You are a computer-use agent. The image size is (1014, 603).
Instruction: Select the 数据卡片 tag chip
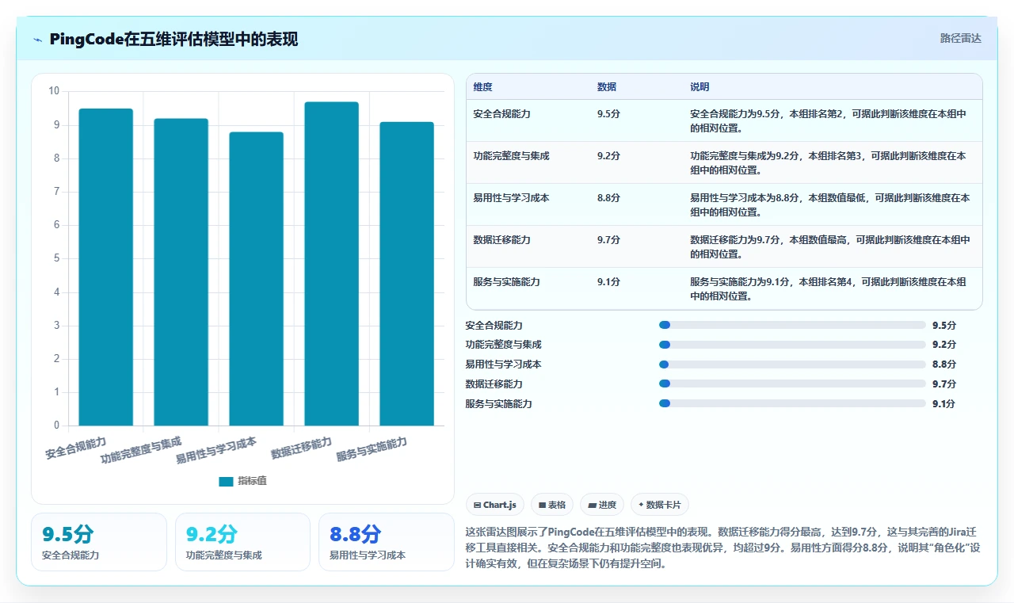(x=660, y=505)
